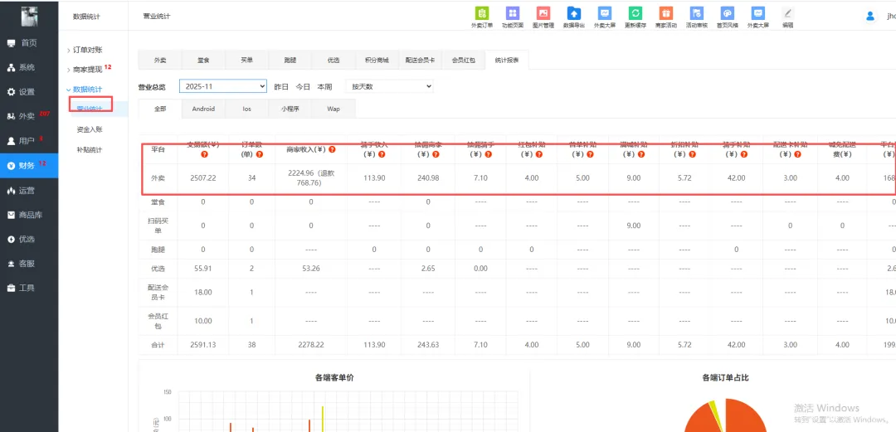This screenshot has height=432, width=896.
Task: Click the 编辑 pencil icon
Action: (x=787, y=14)
